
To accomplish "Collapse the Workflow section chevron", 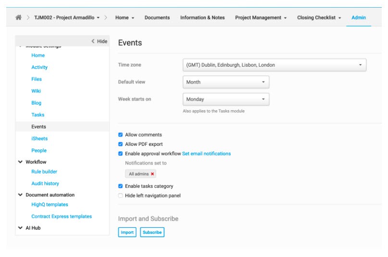I will [20, 162].
